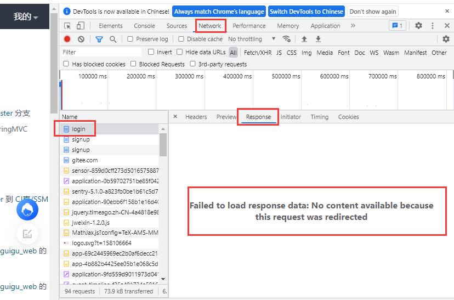View the Initiator tab

point(291,117)
